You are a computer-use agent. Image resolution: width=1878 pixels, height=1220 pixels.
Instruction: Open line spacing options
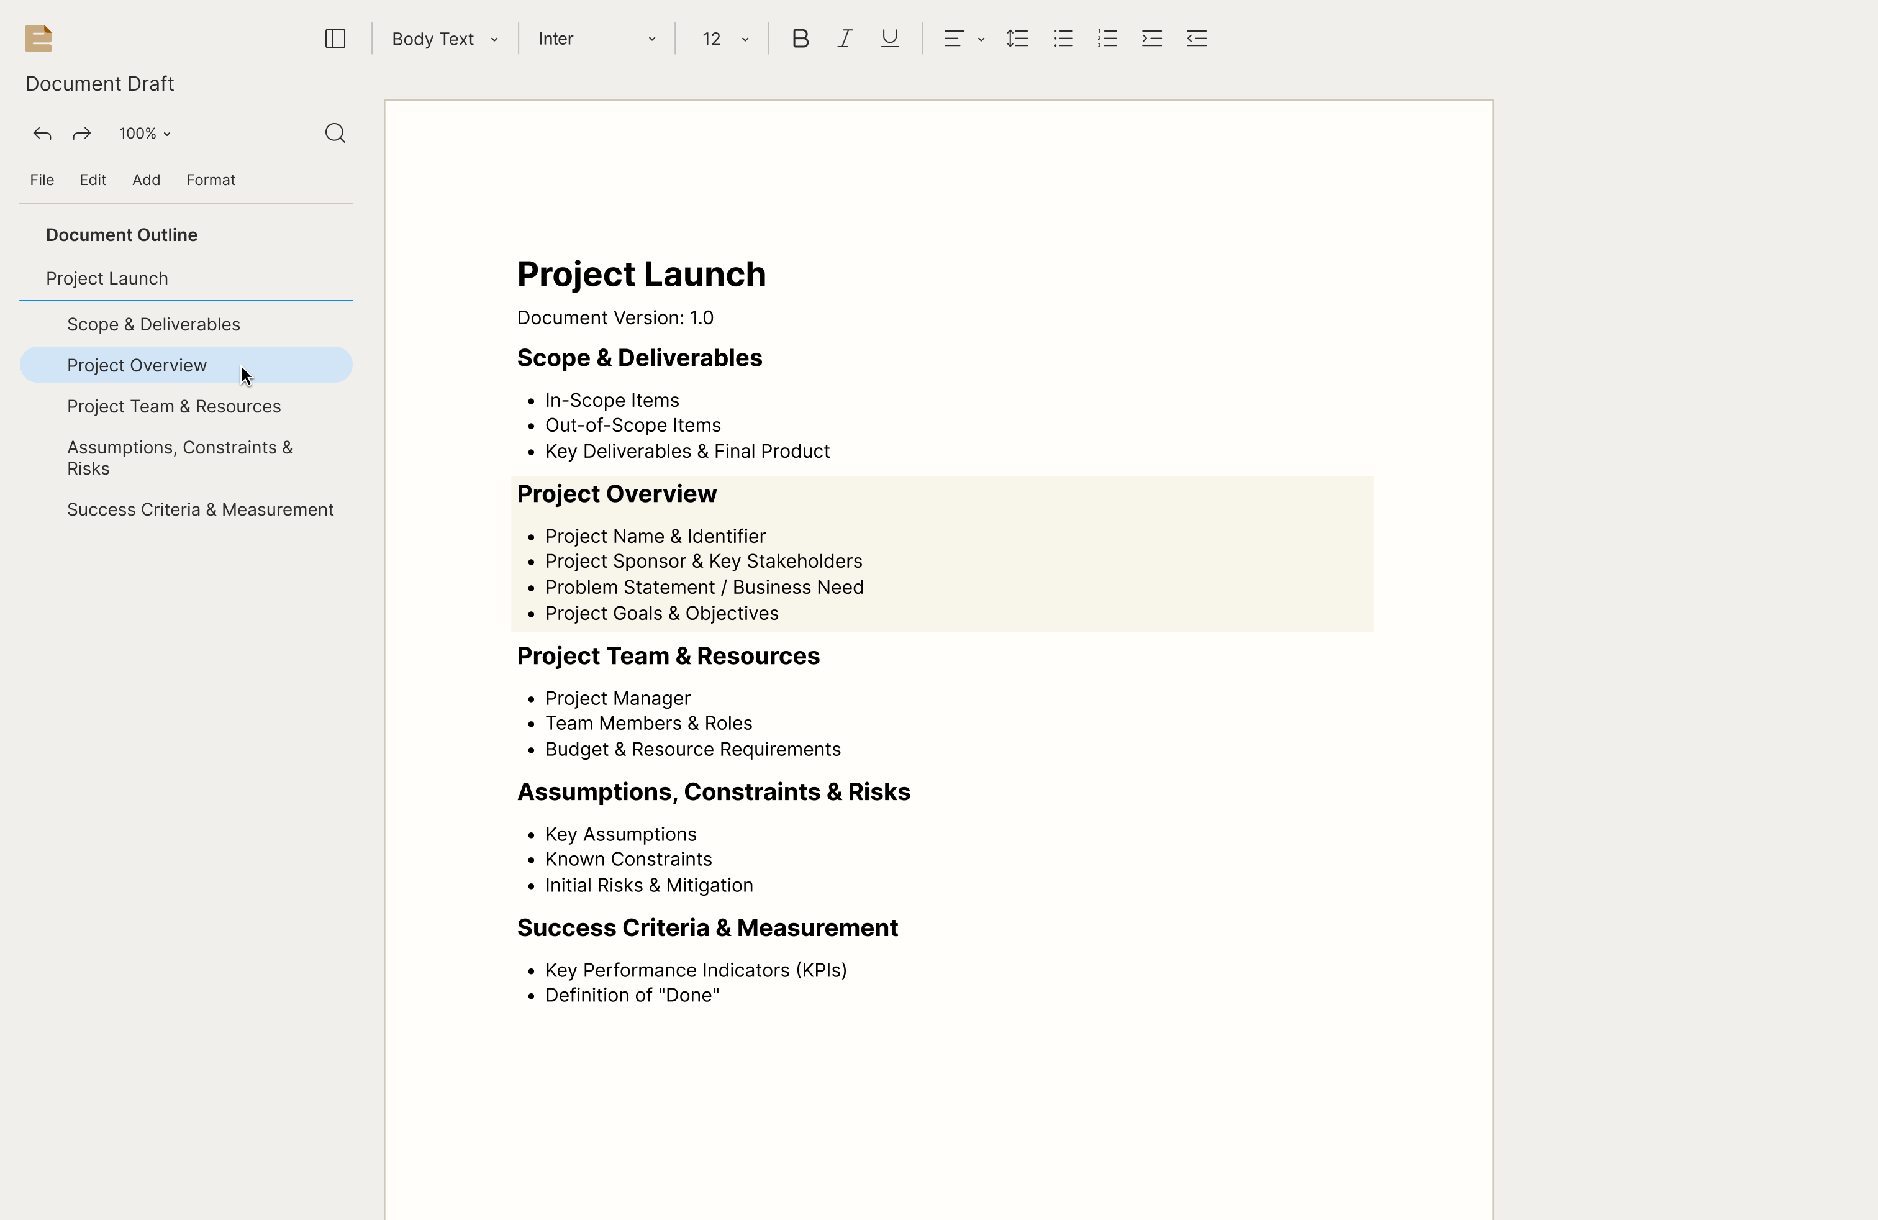tap(1017, 39)
